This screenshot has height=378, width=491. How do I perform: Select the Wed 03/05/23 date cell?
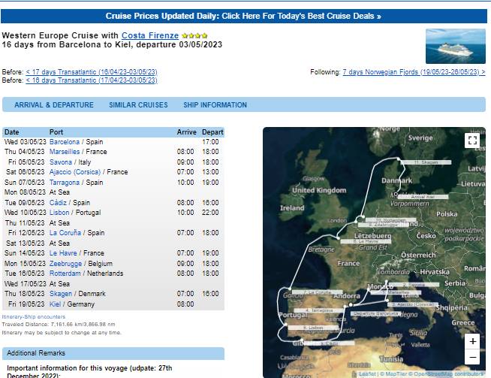pos(25,142)
